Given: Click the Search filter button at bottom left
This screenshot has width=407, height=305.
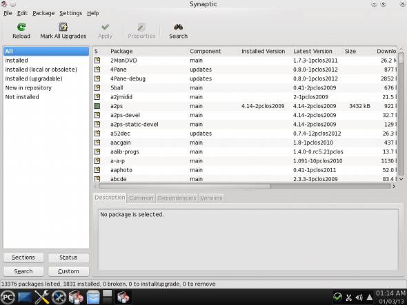Looking at the screenshot, I should [23, 271].
